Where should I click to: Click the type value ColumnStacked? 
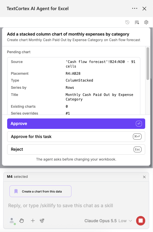tap(79, 80)
